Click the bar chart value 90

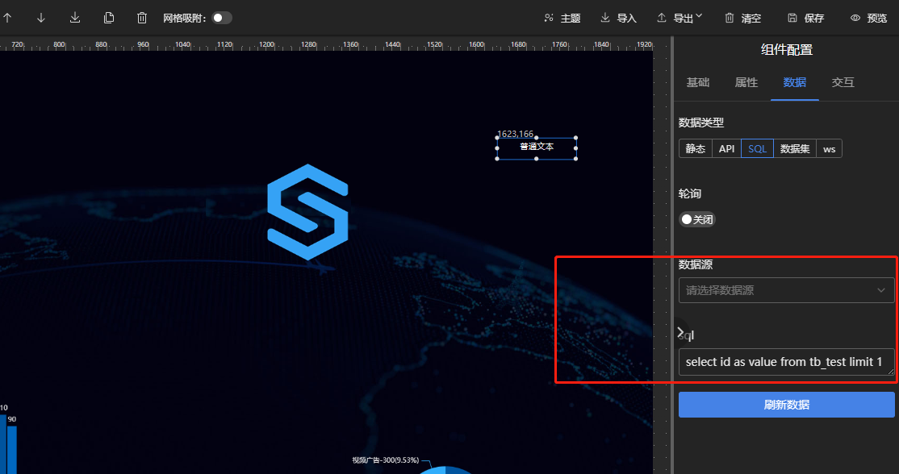12,420
